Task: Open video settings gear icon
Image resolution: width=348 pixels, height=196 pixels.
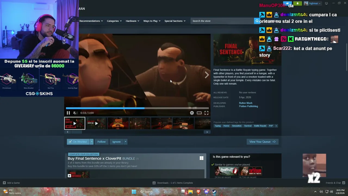Action: [192, 113]
